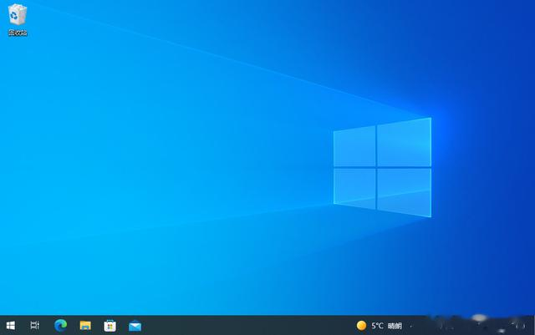The image size is (535, 335).
Task: Open the Windows Start menu
Action: [11, 325]
